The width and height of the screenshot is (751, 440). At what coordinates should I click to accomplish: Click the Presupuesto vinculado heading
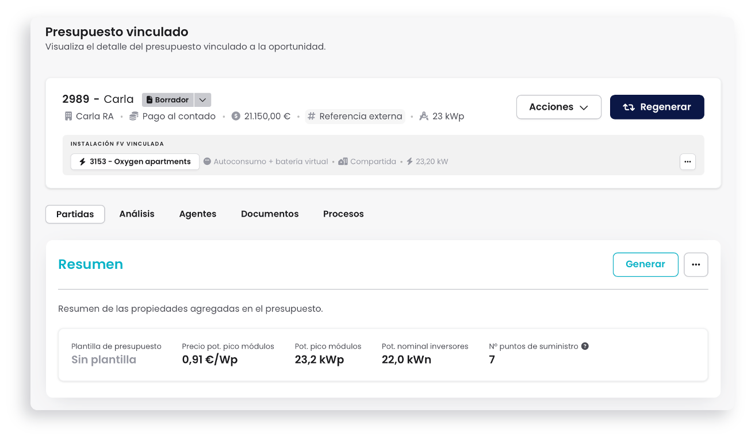117,32
